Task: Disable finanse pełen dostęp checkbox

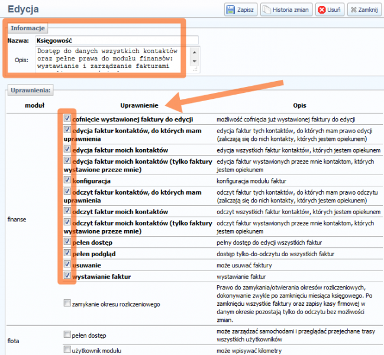Action: pos(67,241)
